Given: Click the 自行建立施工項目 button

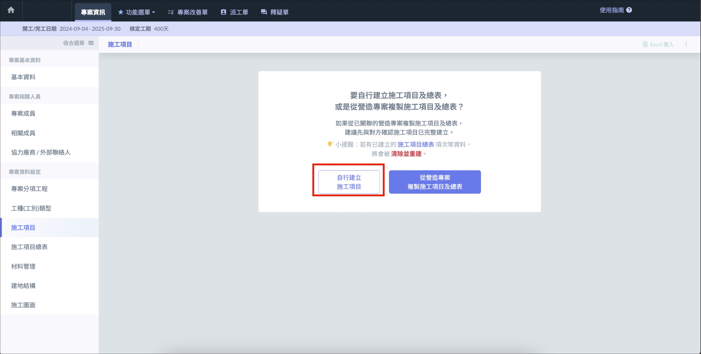Looking at the screenshot, I should point(349,182).
